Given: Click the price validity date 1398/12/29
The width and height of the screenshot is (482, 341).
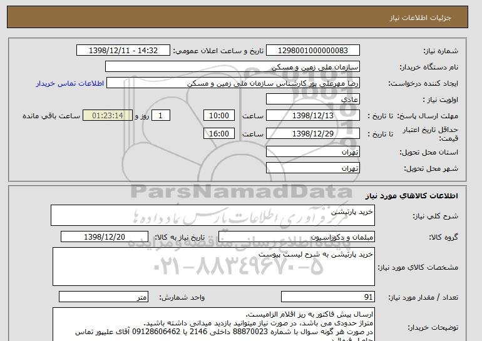Looking at the screenshot, I should pos(312,134).
